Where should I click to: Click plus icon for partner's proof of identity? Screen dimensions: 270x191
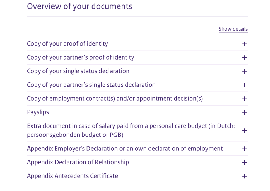244,58
